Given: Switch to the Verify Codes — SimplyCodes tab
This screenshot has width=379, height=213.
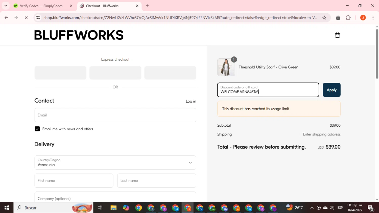Looking at the screenshot, I should (x=41, y=6).
